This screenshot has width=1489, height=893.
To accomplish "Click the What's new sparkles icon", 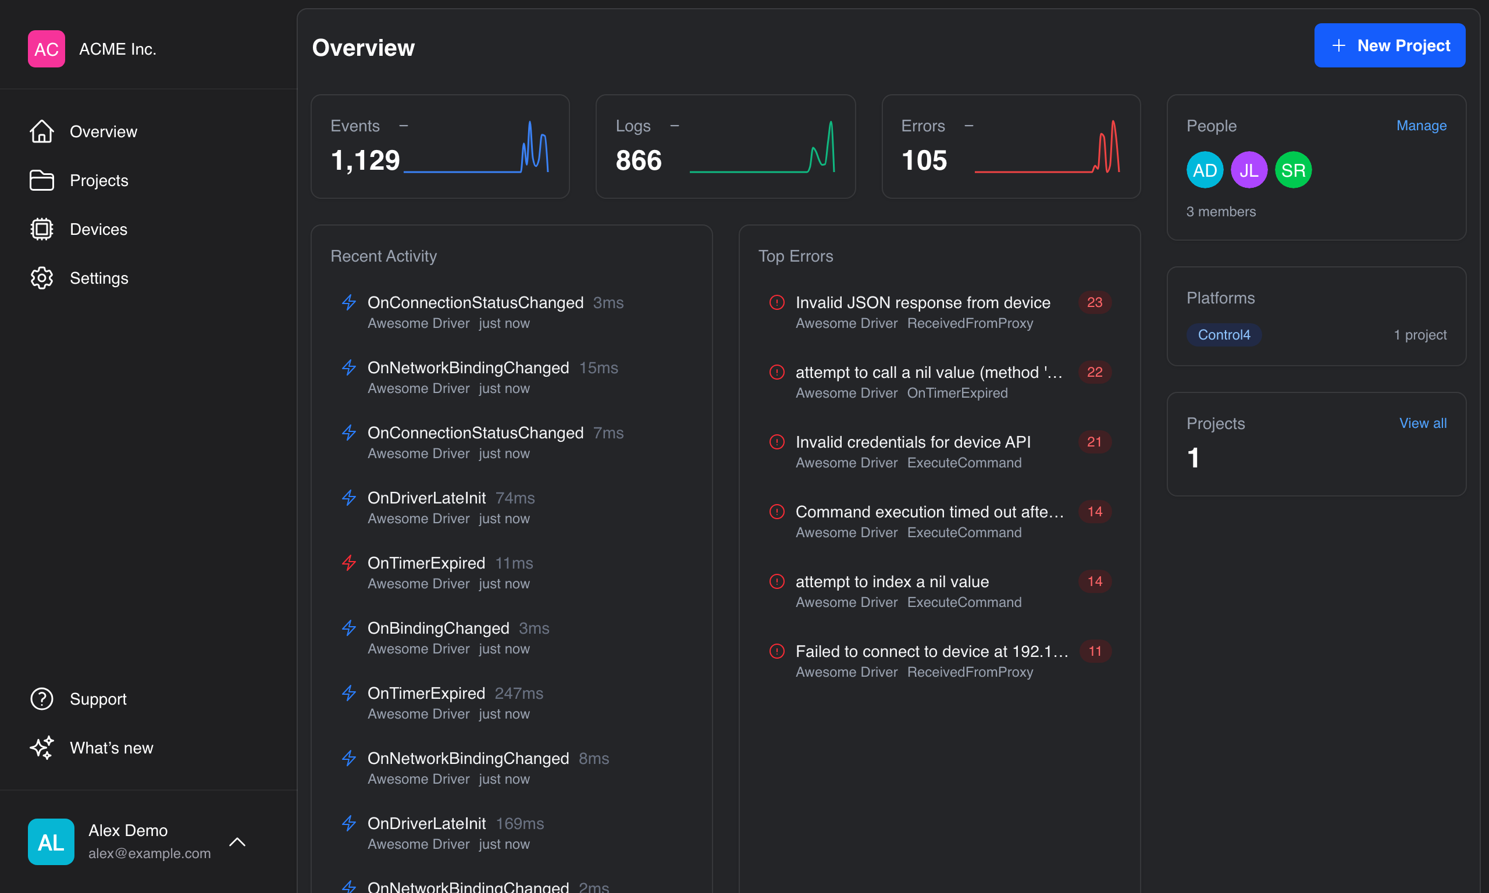I will click(41, 748).
